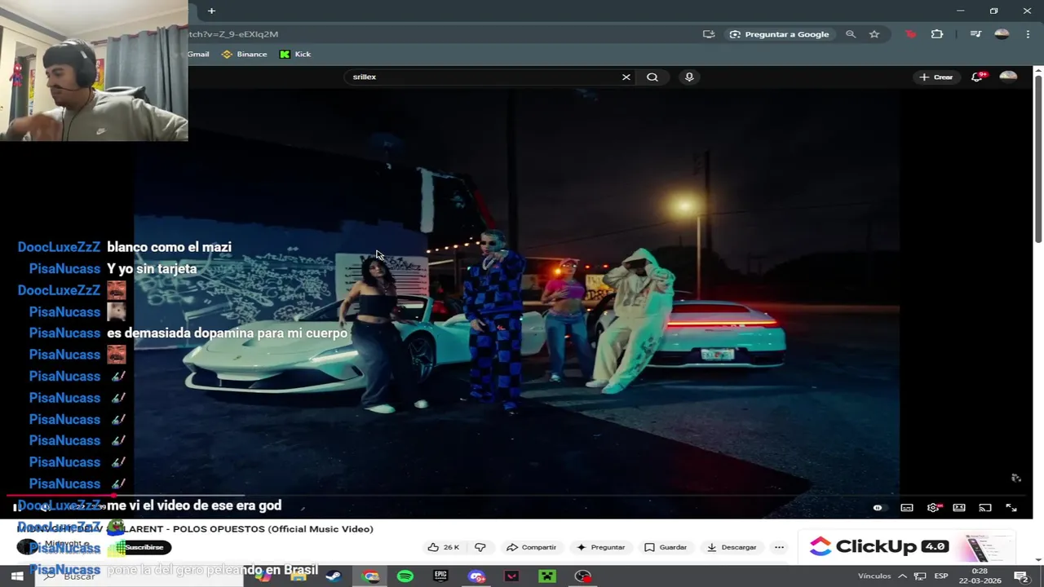The height and width of the screenshot is (587, 1044).
Task: Switch to theater mode
Action: click(x=959, y=508)
